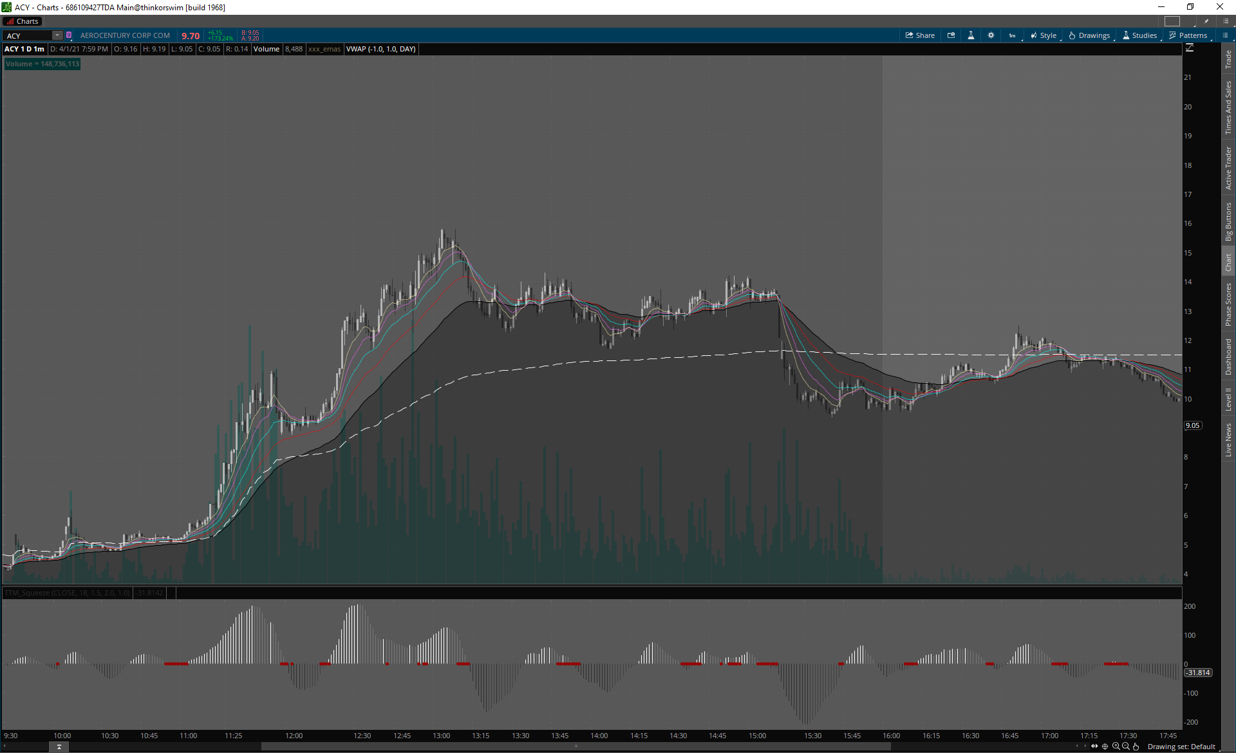Open chart settings gear icon

[991, 35]
